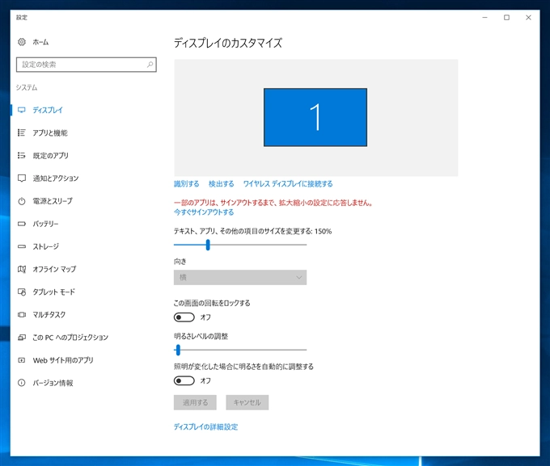Image resolution: width=550 pixels, height=466 pixels.
Task: Open 電源とスリープ settings page
Action: tap(53, 201)
